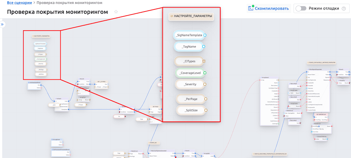Click the Скомпилировать compile button

click(x=268, y=8)
